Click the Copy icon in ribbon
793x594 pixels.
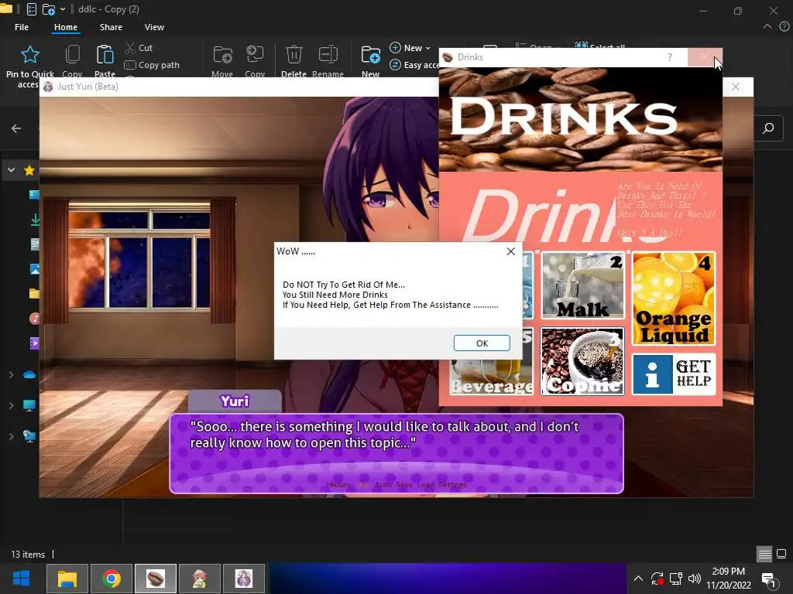pyautogui.click(x=72, y=55)
